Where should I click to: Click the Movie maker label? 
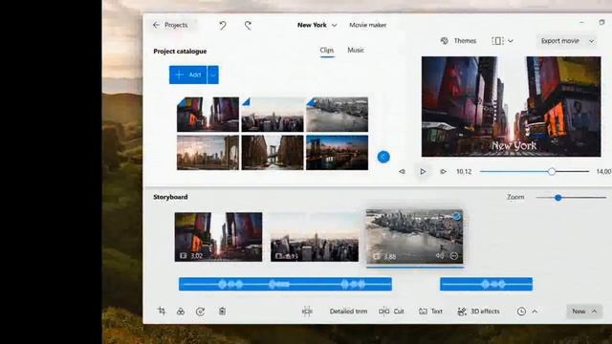point(367,25)
